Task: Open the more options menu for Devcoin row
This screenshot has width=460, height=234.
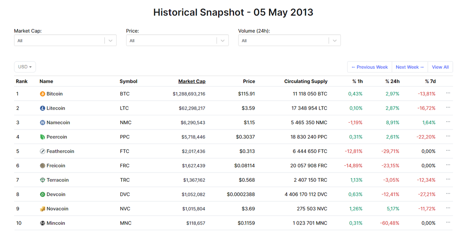Action: pos(448,194)
